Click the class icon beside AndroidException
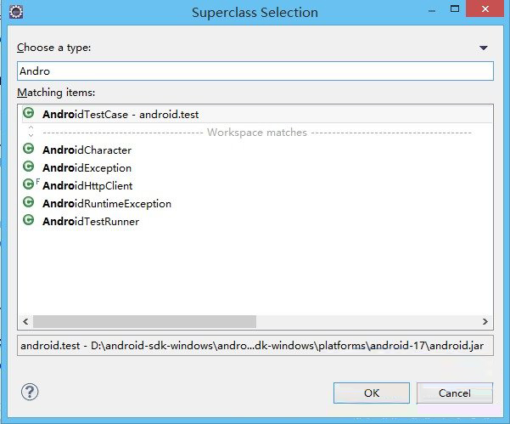510x424 pixels. [28, 167]
